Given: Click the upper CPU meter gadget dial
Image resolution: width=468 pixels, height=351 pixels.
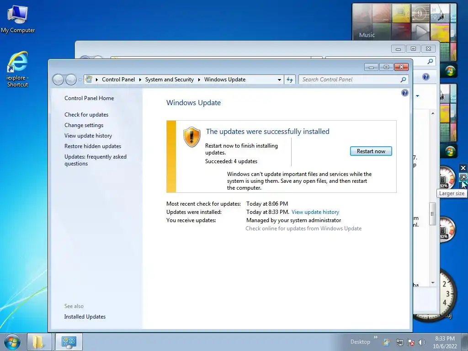Looking at the screenshot, I should coord(447,178).
